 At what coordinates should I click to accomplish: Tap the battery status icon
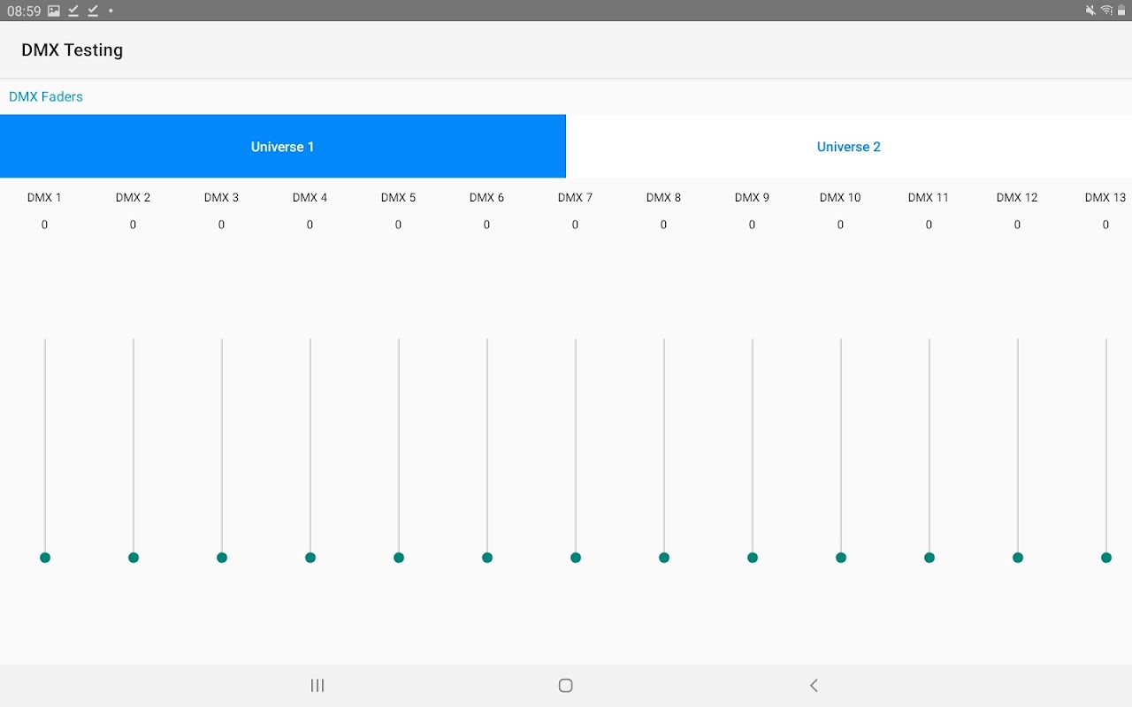coord(1121,11)
